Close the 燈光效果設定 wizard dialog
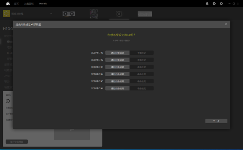 (x=226, y=24)
